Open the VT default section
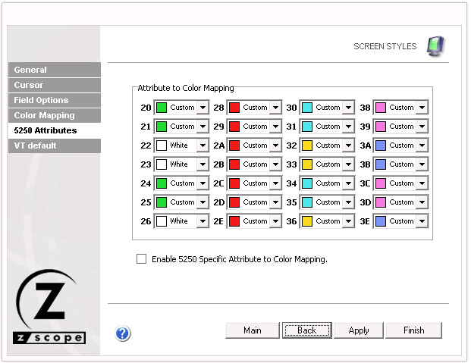 (55, 146)
